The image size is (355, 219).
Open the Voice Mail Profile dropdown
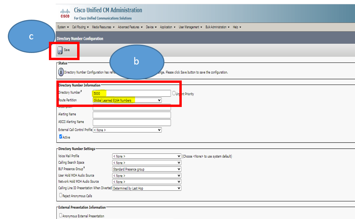147,156
